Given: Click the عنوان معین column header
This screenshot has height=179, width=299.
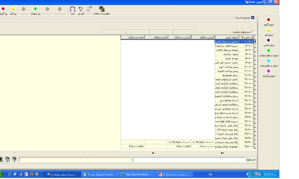Looking at the screenshot, I should point(227,37).
